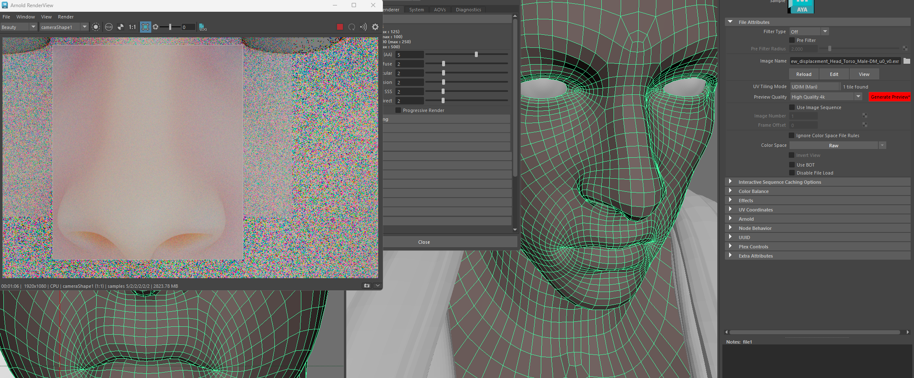Collapse the File Attributes section
This screenshot has width=914, height=378.
(x=730, y=22)
